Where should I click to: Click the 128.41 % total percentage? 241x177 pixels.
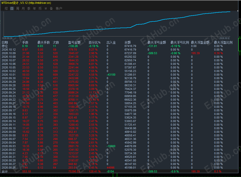point(95,171)
